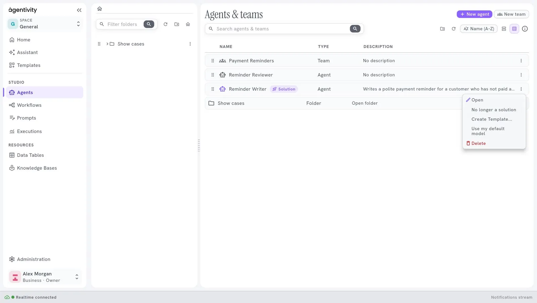Click the home breadcrumb icon in the folder panel

tap(100, 9)
